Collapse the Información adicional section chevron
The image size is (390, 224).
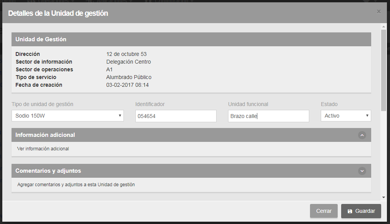coord(362,135)
